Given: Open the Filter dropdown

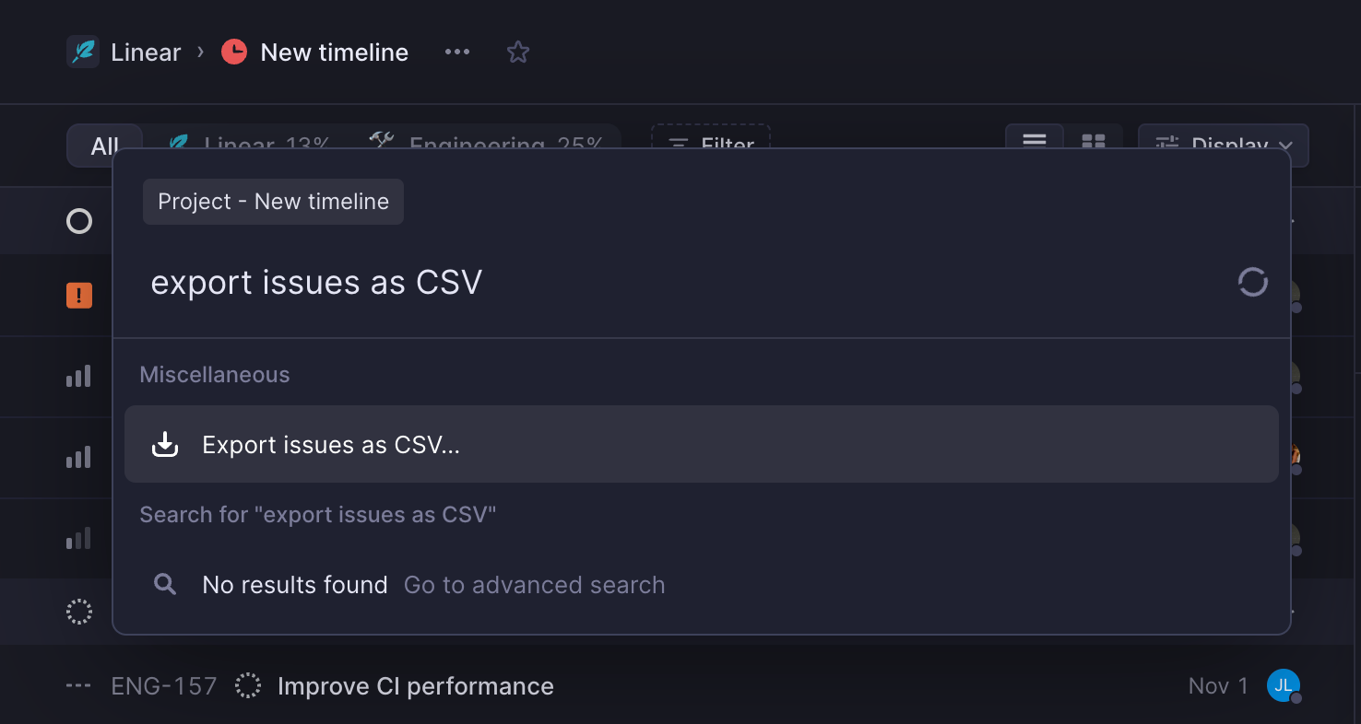Looking at the screenshot, I should coord(710,145).
